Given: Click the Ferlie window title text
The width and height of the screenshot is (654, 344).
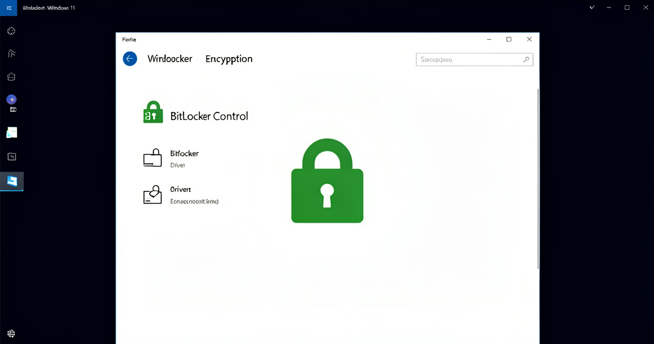Looking at the screenshot, I should (x=129, y=39).
